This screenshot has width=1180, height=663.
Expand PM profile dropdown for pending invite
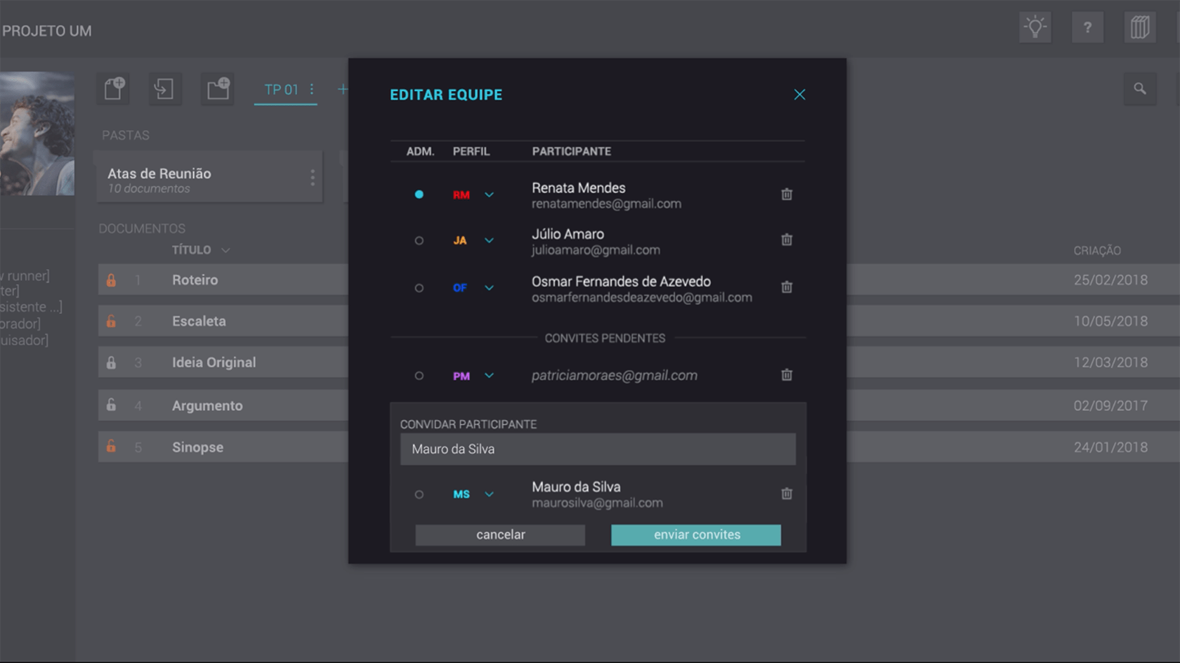point(489,376)
